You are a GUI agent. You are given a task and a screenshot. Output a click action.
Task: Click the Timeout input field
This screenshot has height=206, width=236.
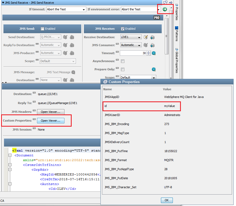pyautogui.click(x=133, y=53)
